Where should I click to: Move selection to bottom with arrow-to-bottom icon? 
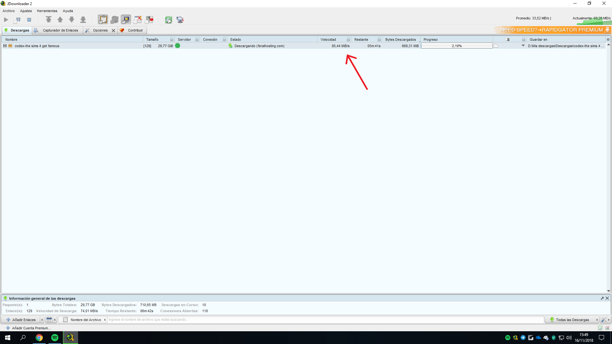pyautogui.click(x=83, y=20)
